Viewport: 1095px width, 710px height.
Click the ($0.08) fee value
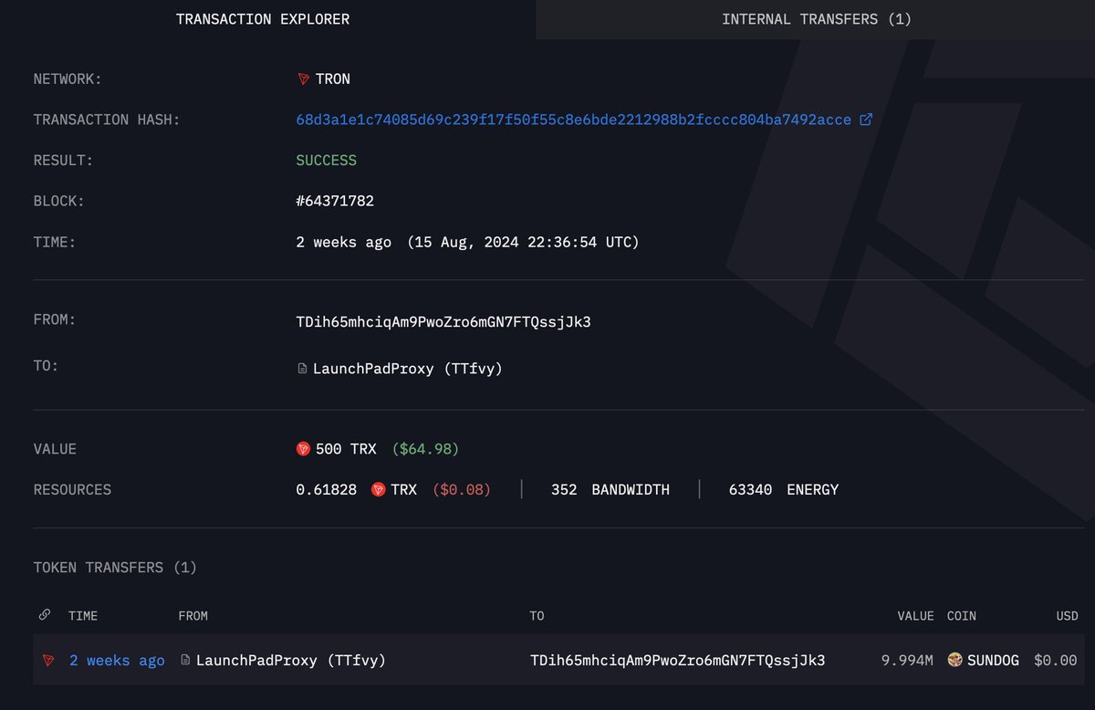tap(462, 490)
